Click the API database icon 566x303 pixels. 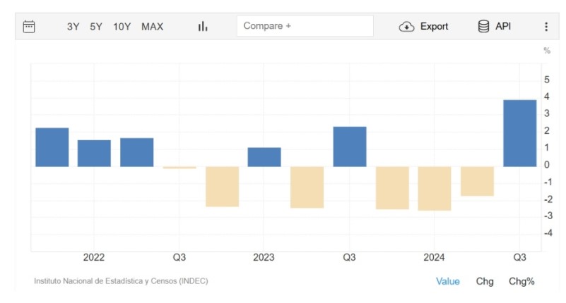click(x=483, y=26)
